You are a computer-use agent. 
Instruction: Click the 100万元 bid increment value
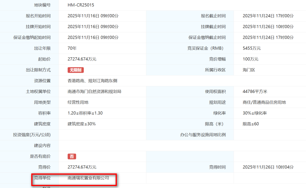pos(250,59)
